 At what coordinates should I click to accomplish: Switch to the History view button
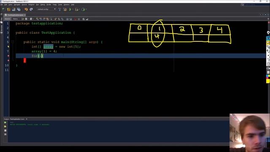point(15,19)
